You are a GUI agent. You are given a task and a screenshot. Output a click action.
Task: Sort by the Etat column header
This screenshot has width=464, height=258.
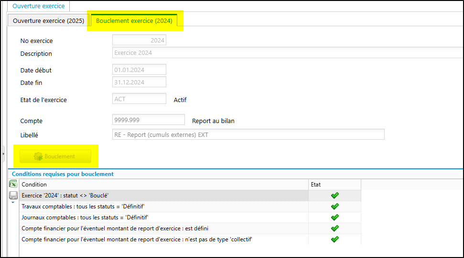click(x=335, y=185)
